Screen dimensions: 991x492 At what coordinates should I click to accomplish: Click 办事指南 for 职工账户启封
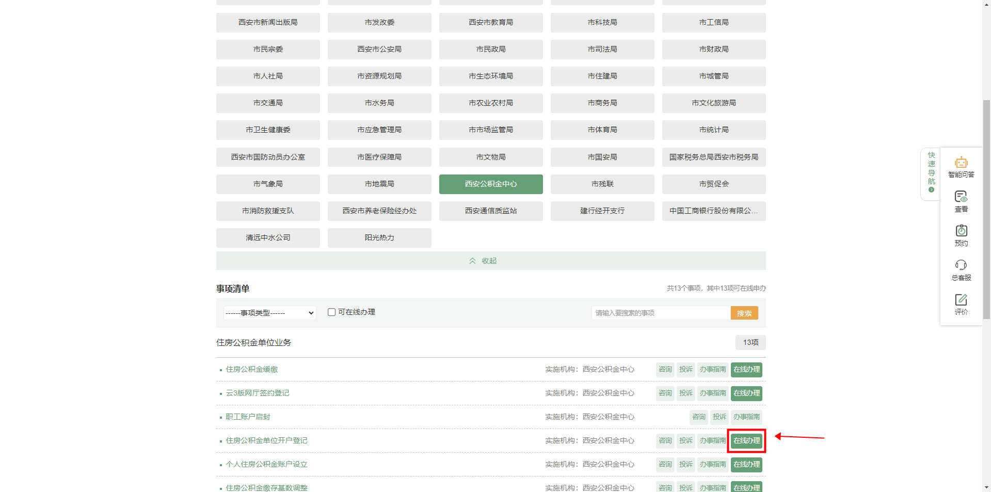tap(746, 417)
